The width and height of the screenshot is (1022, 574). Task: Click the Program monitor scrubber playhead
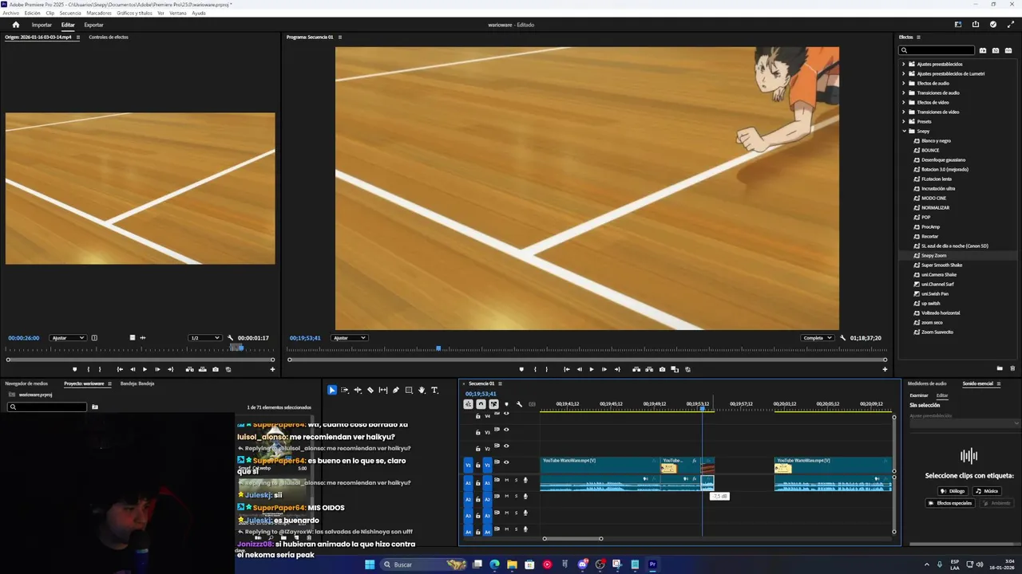pos(438,348)
